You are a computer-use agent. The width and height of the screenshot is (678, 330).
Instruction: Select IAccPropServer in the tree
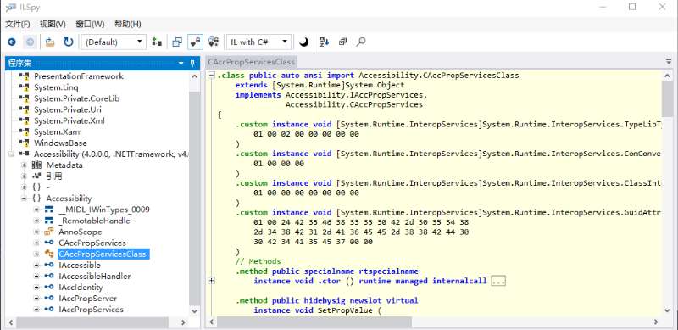pos(88,299)
